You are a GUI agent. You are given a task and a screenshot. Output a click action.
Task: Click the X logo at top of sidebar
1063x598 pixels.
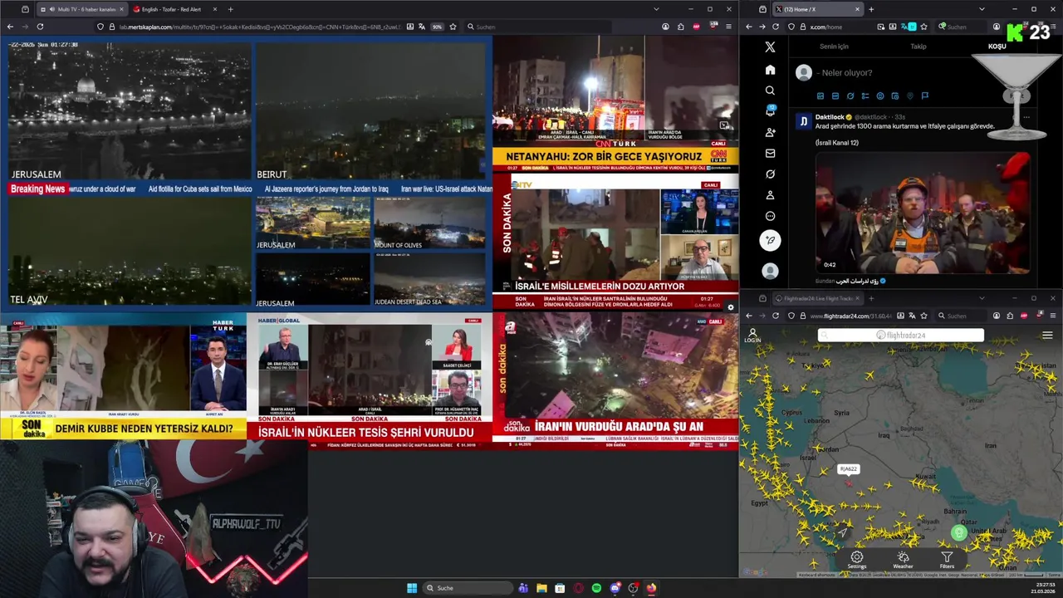point(770,47)
